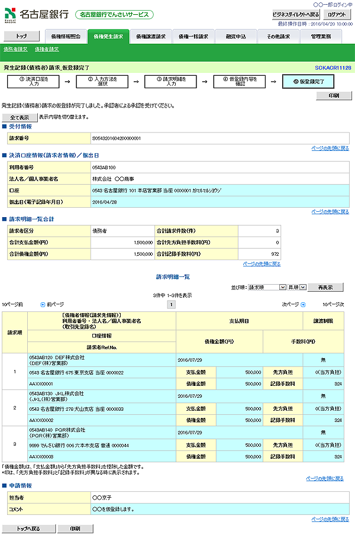Click the 次ページ pagination link

[291, 304]
